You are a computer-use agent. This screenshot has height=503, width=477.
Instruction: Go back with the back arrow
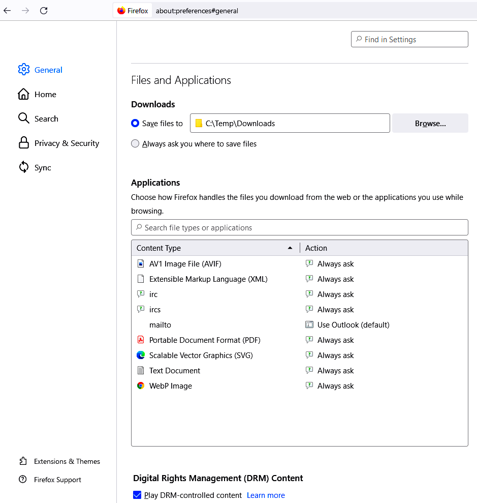7,11
